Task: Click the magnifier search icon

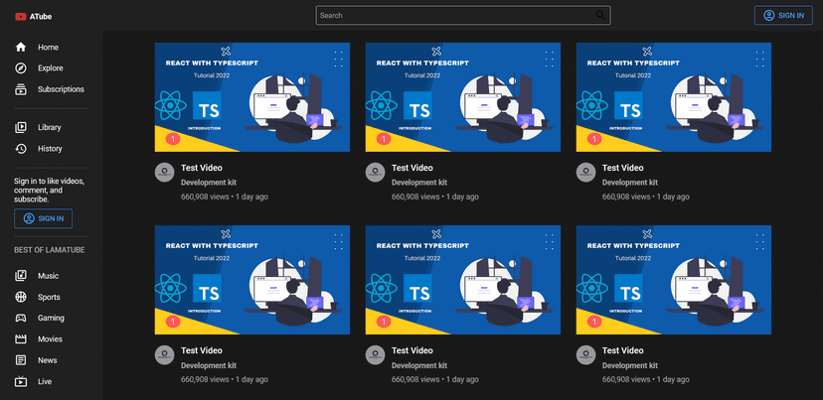Action: (x=601, y=15)
